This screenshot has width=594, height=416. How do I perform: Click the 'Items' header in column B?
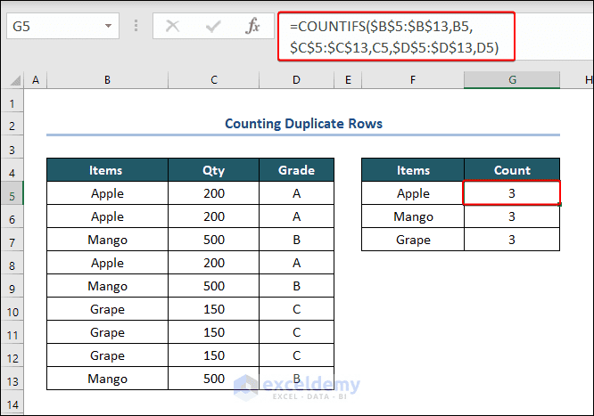tap(108, 170)
